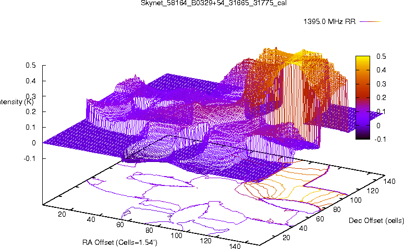The height and width of the screenshot is (249, 404).
Task: Click the color bar gradient scale
Action: point(362,97)
